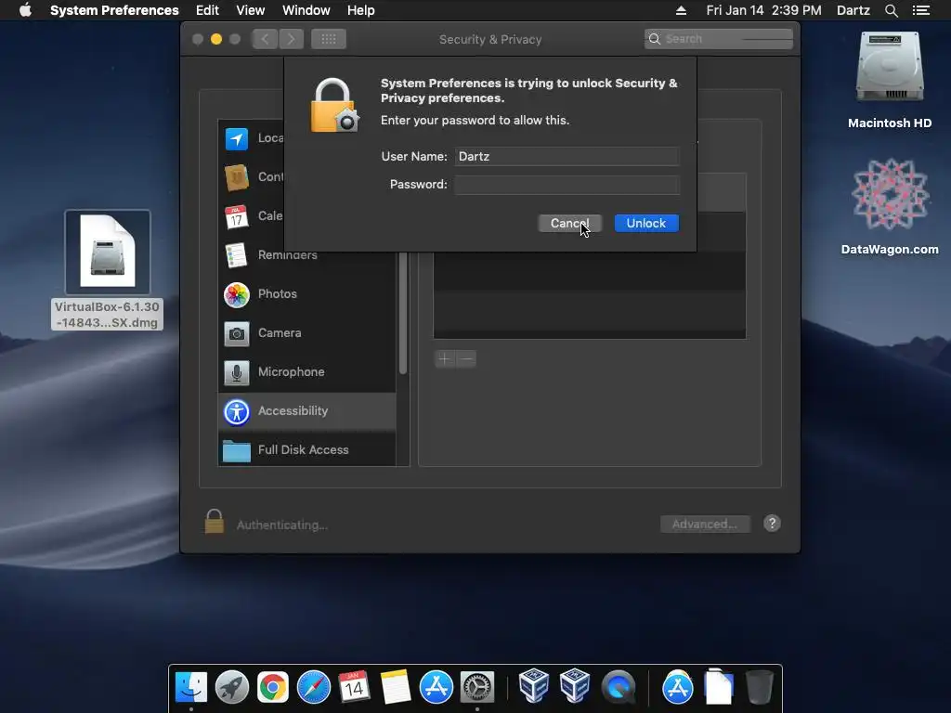This screenshot has height=713, width=951.
Task: Open System Preferences gear in Dock
Action: pyautogui.click(x=477, y=687)
